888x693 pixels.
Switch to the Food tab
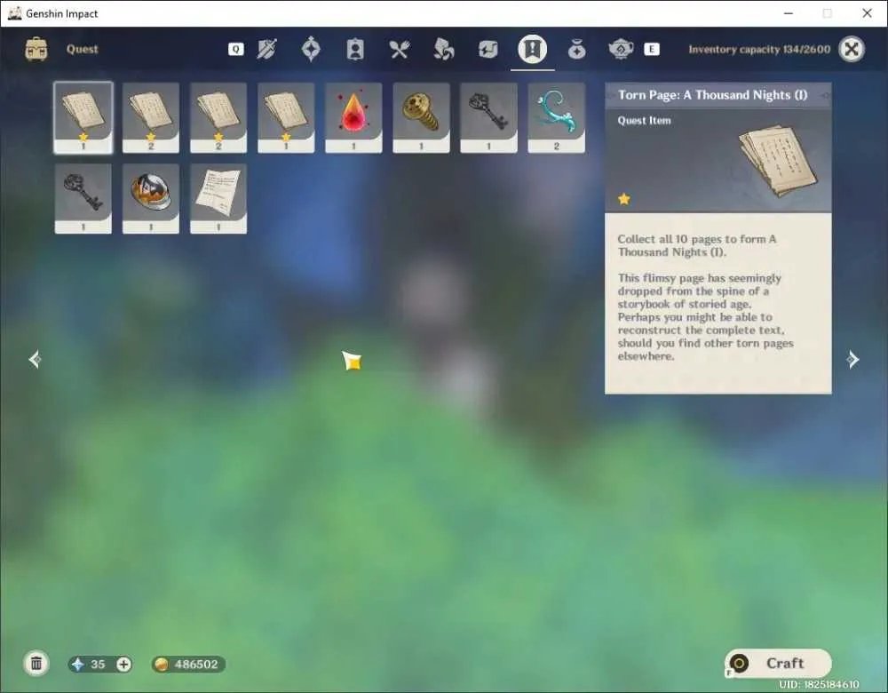(400, 49)
